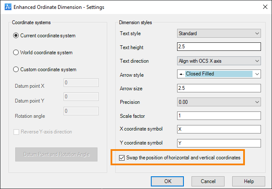Click the arrow symbol in Arrow style box
The image size is (272, 189).
pyautogui.click(x=181, y=74)
